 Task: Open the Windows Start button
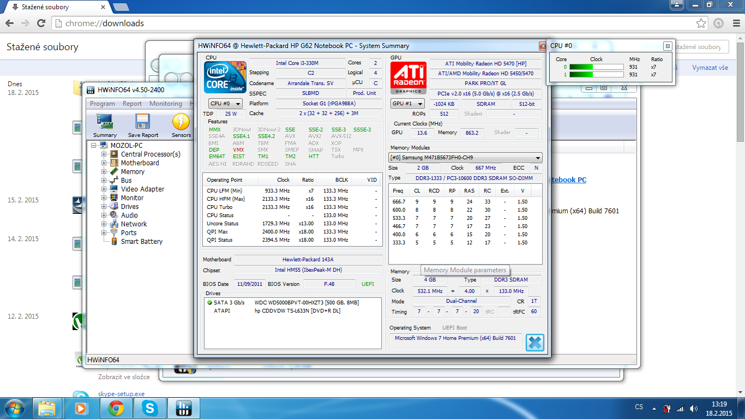14,408
